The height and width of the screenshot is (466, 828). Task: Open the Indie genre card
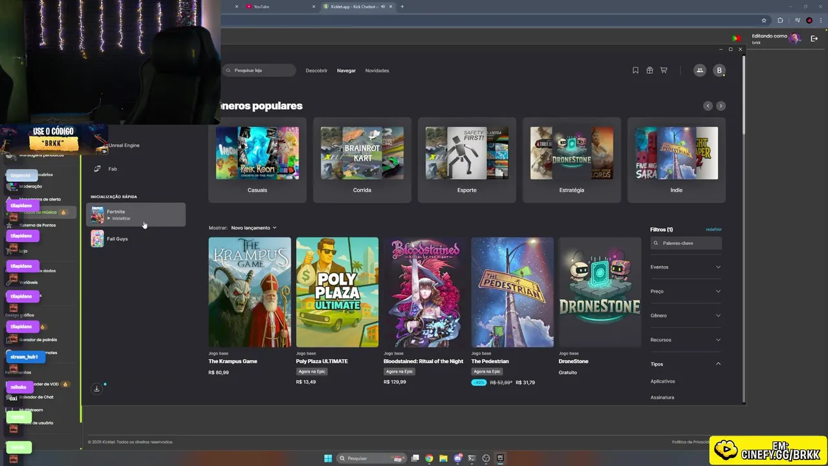click(677, 160)
